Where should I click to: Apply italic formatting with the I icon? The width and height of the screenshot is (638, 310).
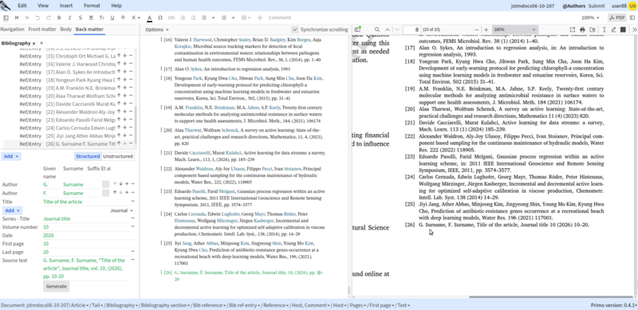click(69, 18)
